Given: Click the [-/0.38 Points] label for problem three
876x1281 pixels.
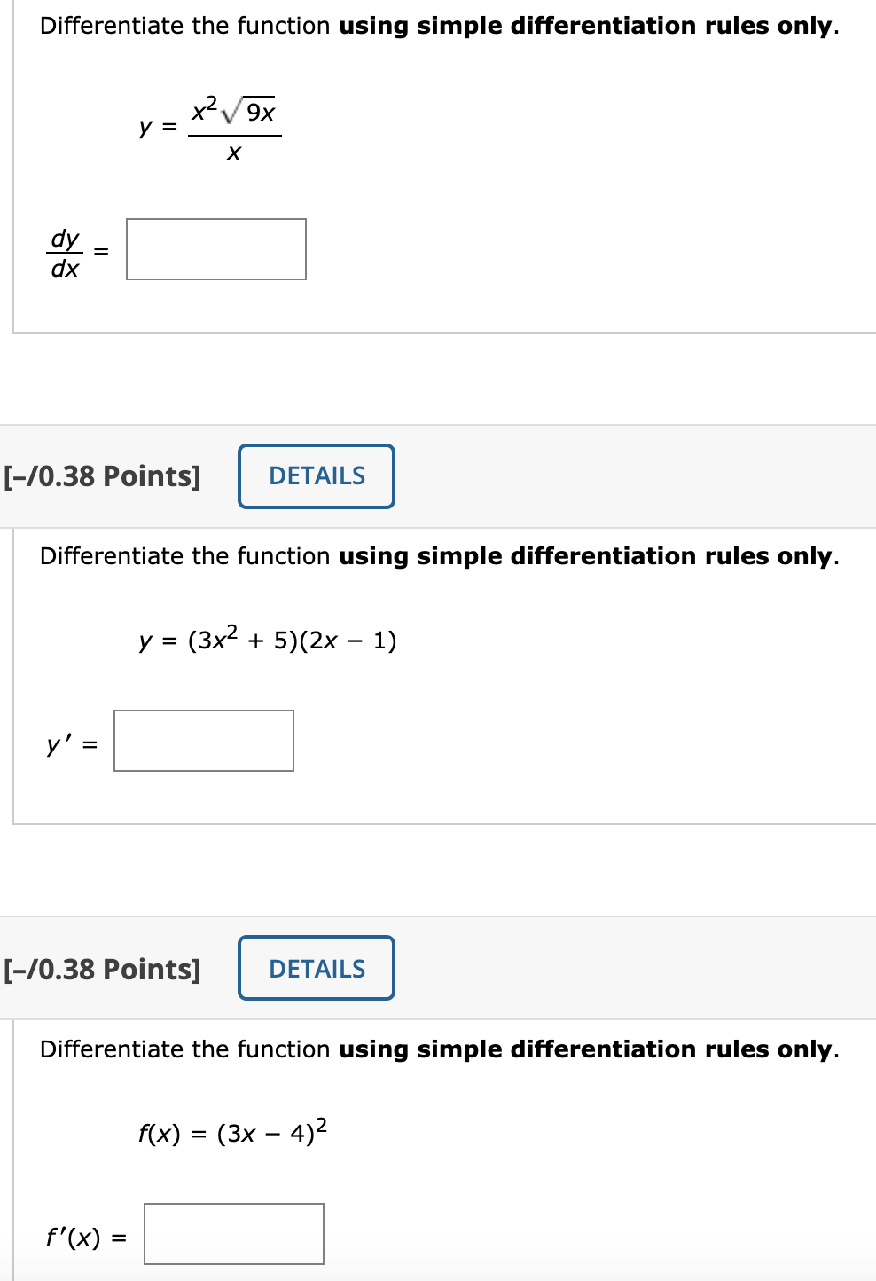Looking at the screenshot, I should click(101, 968).
